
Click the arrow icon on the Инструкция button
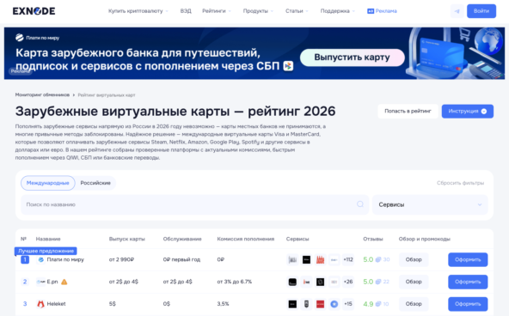point(484,111)
